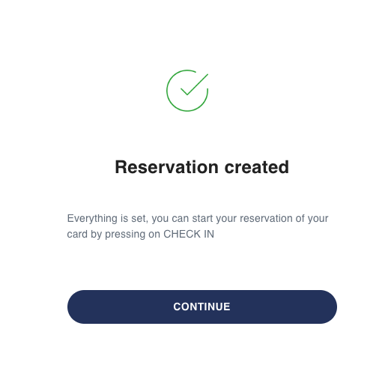Click the tick mark inside the green circle
The image size is (391, 380).
click(194, 85)
